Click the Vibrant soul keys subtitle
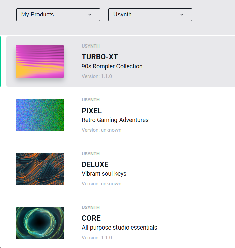 104,174
